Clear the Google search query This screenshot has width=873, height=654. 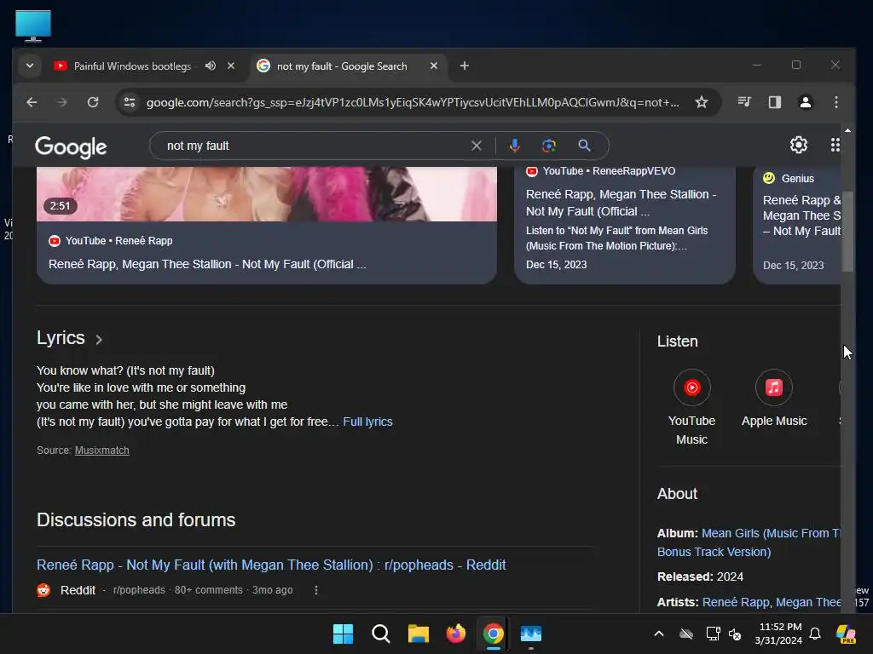click(x=477, y=146)
